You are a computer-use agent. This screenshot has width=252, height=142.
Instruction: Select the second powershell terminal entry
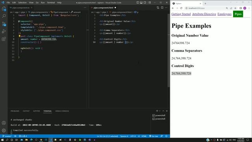pos(159,119)
